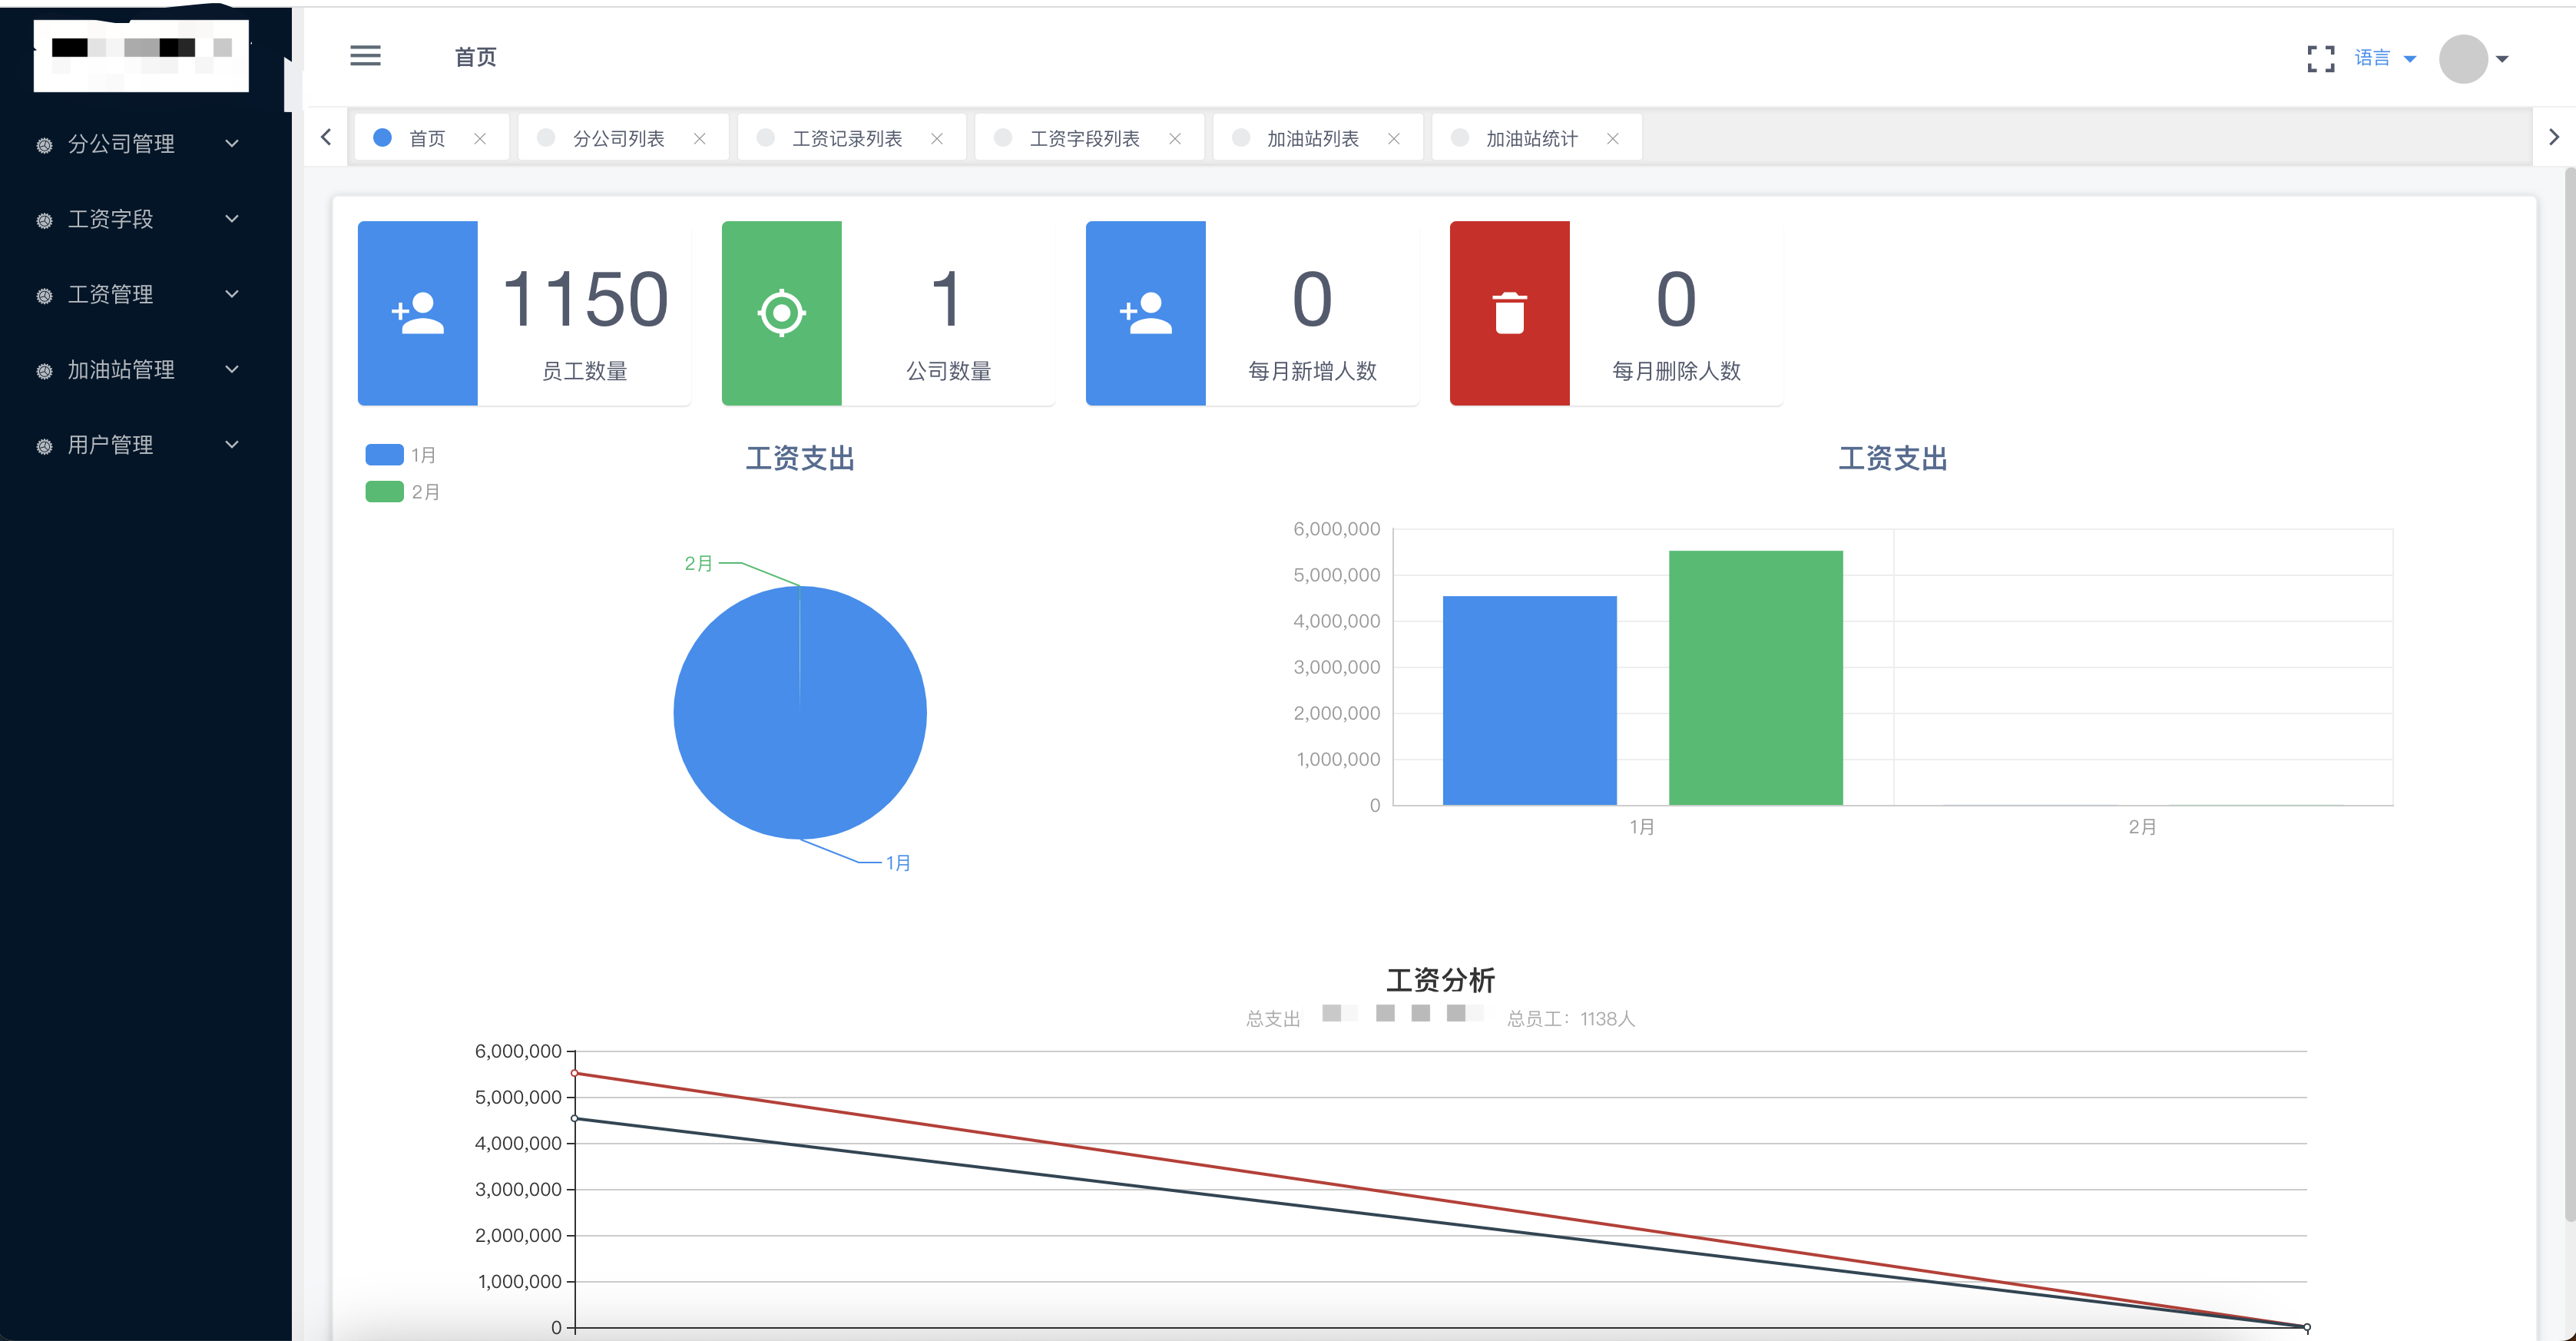This screenshot has height=1341, width=2576.
Task: Click the 员工数量 add-person icon
Action: pos(418,313)
